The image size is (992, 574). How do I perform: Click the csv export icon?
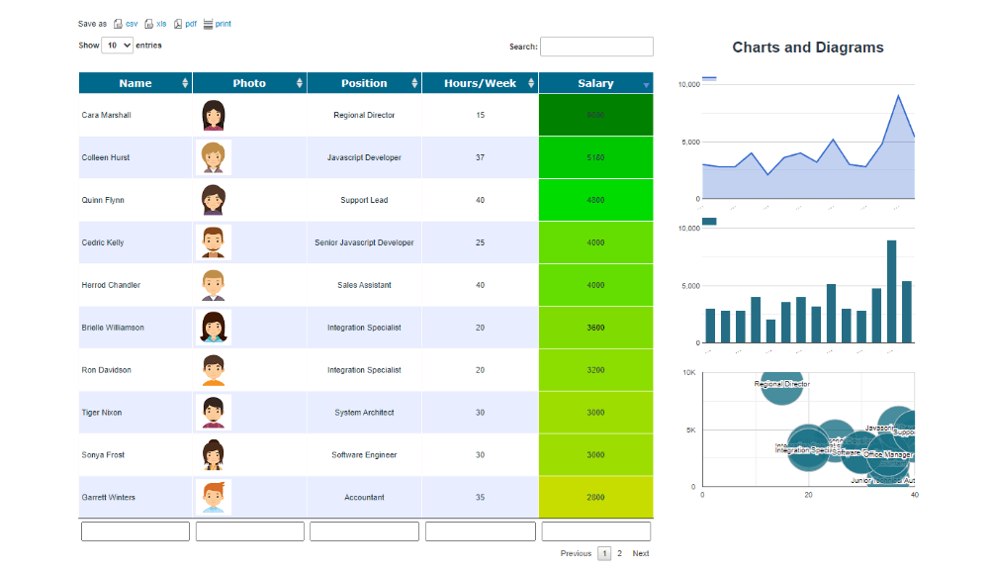coord(118,24)
